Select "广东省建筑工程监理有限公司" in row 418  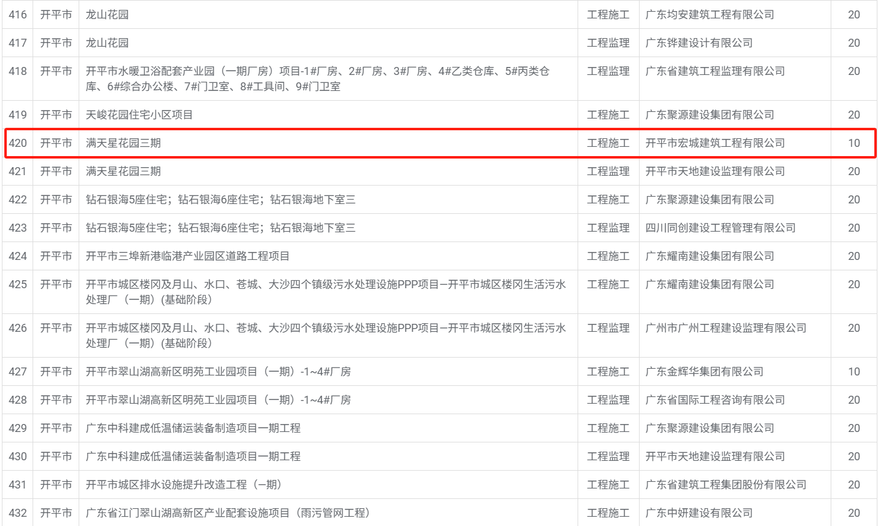(x=715, y=71)
